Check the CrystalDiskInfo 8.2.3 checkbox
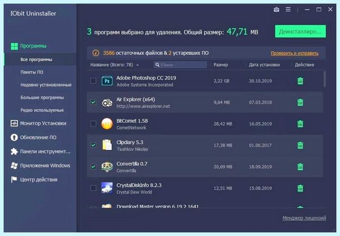This screenshot has height=236, width=340. click(x=93, y=188)
